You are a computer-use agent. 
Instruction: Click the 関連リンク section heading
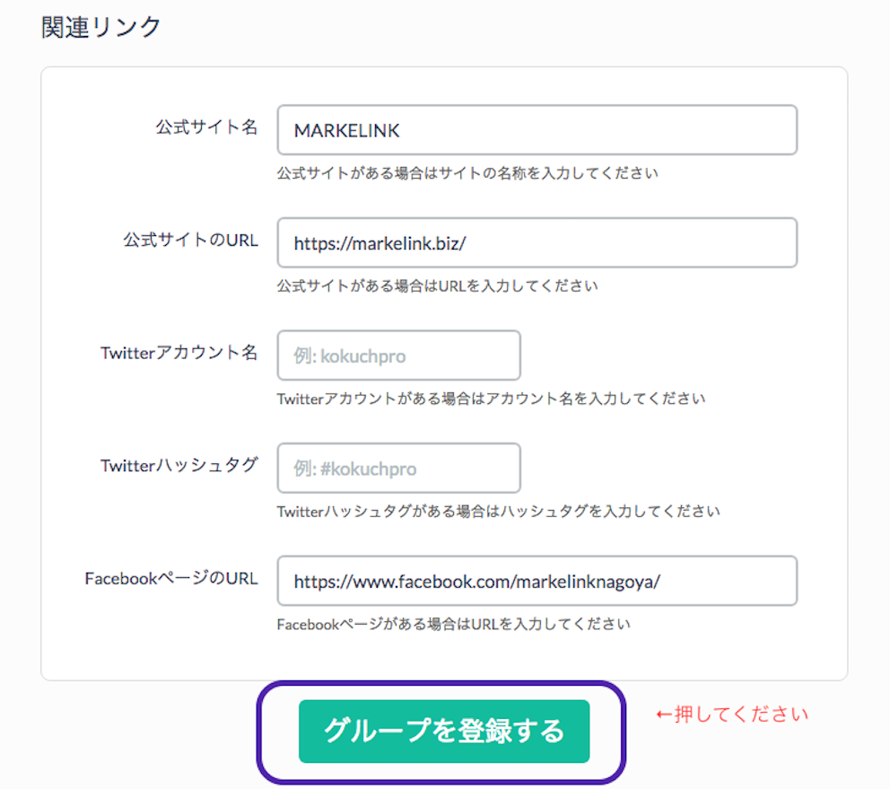tap(101, 27)
